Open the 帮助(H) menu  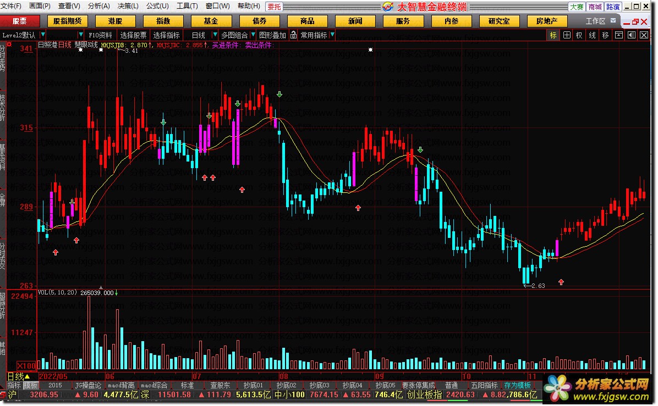point(249,6)
